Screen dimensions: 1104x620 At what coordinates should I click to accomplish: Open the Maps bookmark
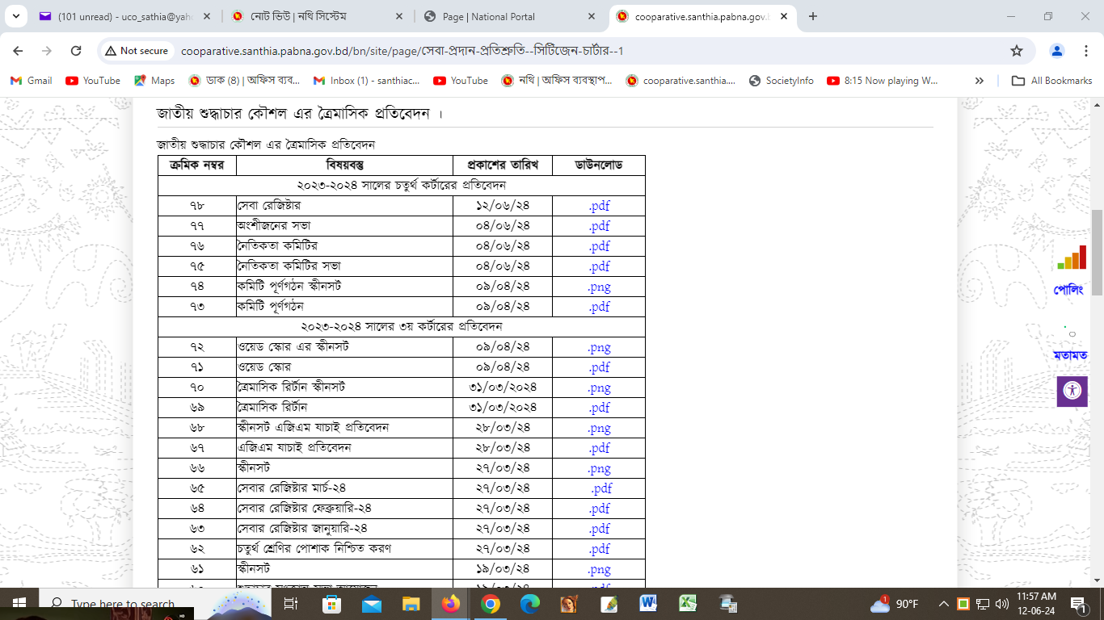[154, 81]
